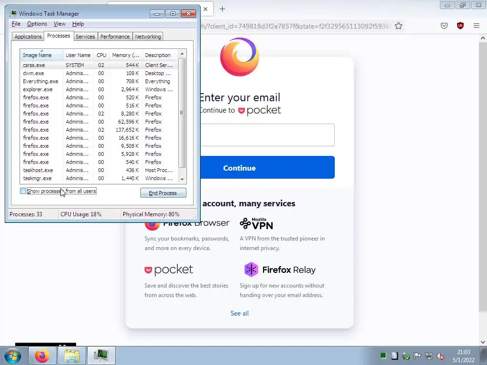
Task: Open the File menu in Task Manager
Action: [16, 24]
